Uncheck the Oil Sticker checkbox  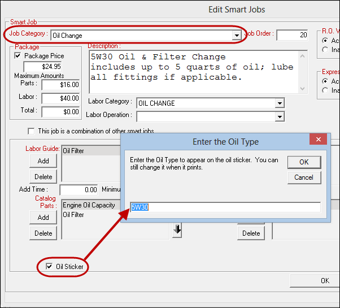click(x=49, y=266)
